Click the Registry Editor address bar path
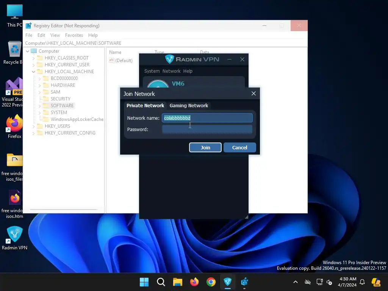388x291 pixels. point(73,43)
